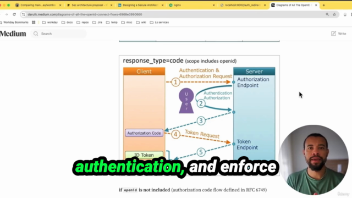Open the zoom magnifier in address bar
Viewport: 352px width, 198px height.
click(x=327, y=14)
